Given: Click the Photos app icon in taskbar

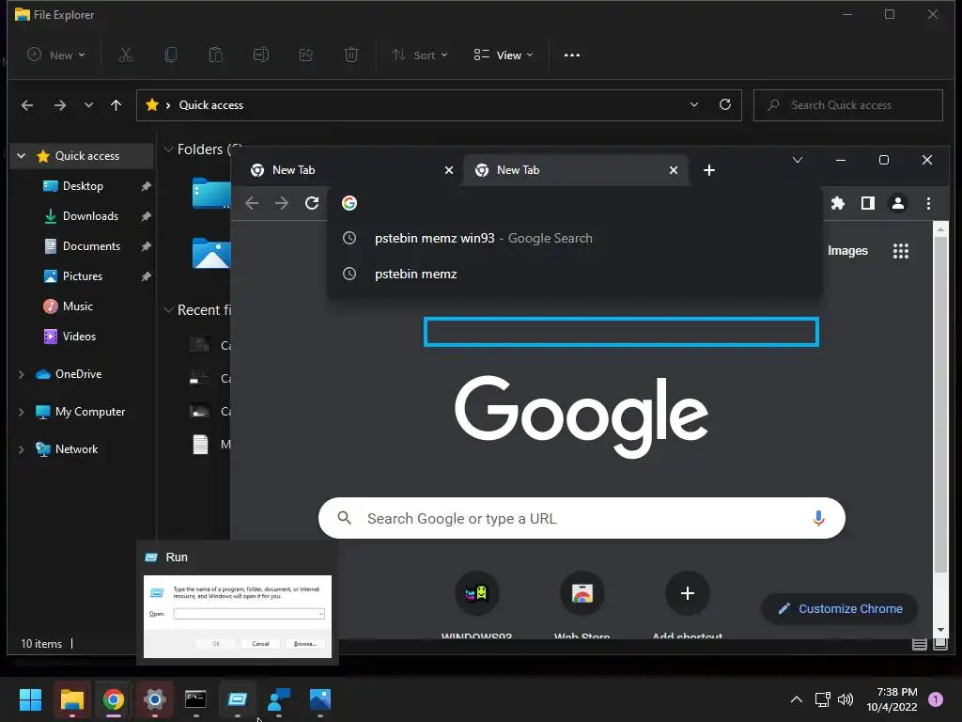Looking at the screenshot, I should pyautogui.click(x=320, y=699).
